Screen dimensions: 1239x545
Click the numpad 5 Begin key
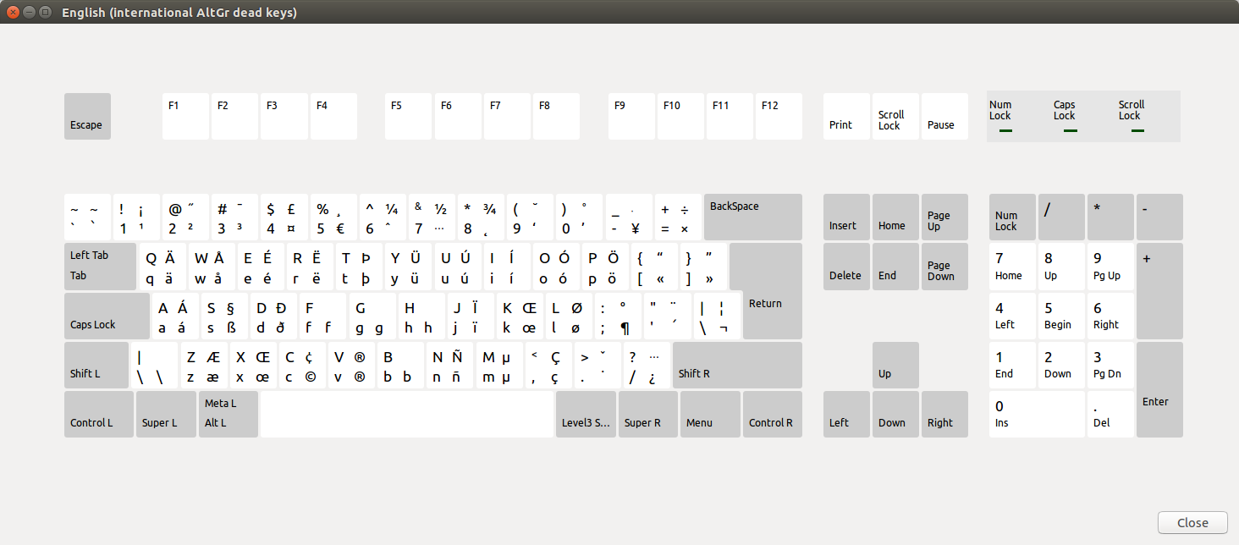1061,315
